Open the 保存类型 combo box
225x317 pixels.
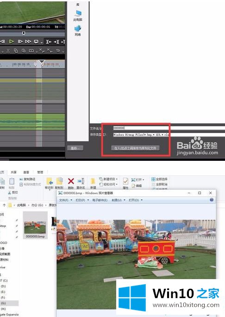pos(169,134)
